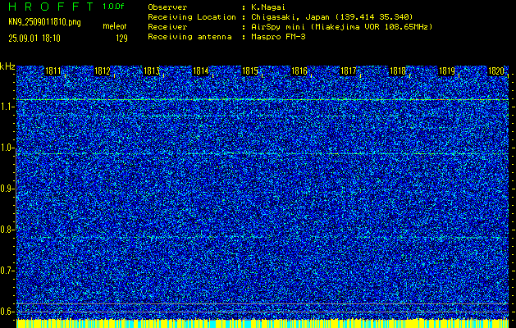The image size is (516, 328).
Task: Click the HROFFT title text
Action: [x=51, y=7]
